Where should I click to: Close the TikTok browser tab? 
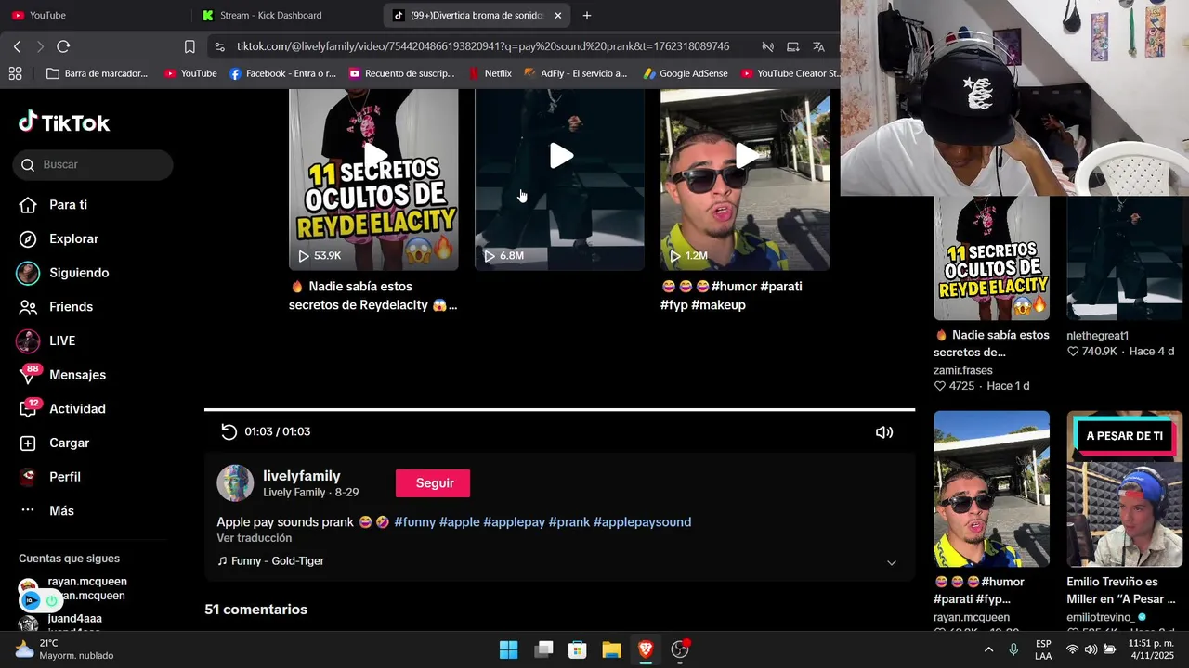(557, 16)
